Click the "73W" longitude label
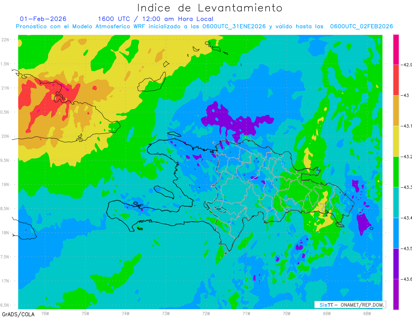 [x=166, y=313]
